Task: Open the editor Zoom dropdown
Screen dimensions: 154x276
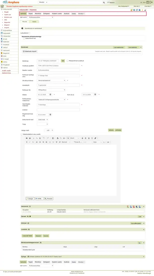Action: [74, 138]
